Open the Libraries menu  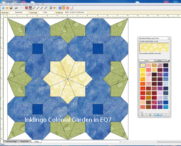25,4
